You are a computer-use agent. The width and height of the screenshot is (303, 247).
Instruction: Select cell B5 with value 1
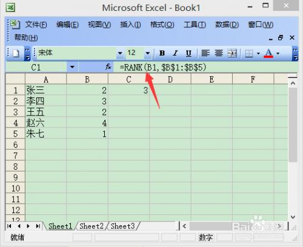click(87, 133)
